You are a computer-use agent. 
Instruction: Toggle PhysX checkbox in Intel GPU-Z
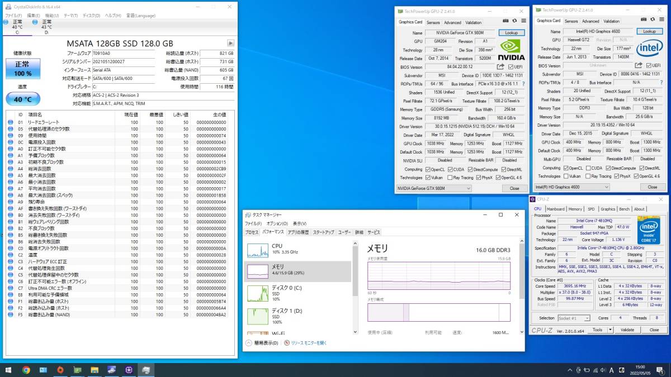[617, 176]
